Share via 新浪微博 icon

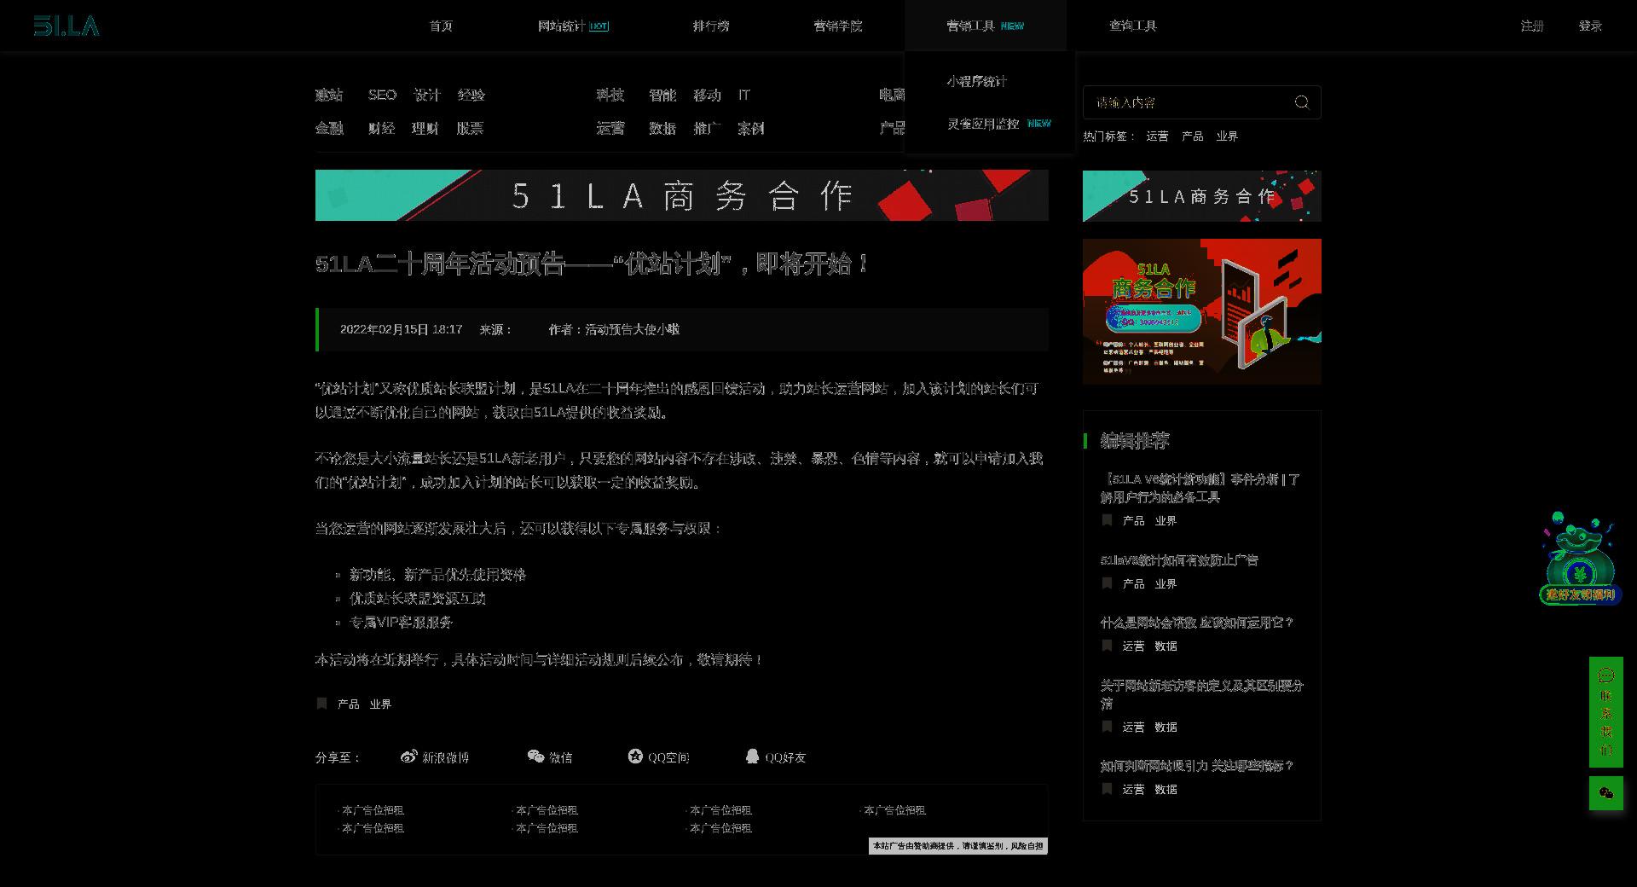[x=409, y=757]
